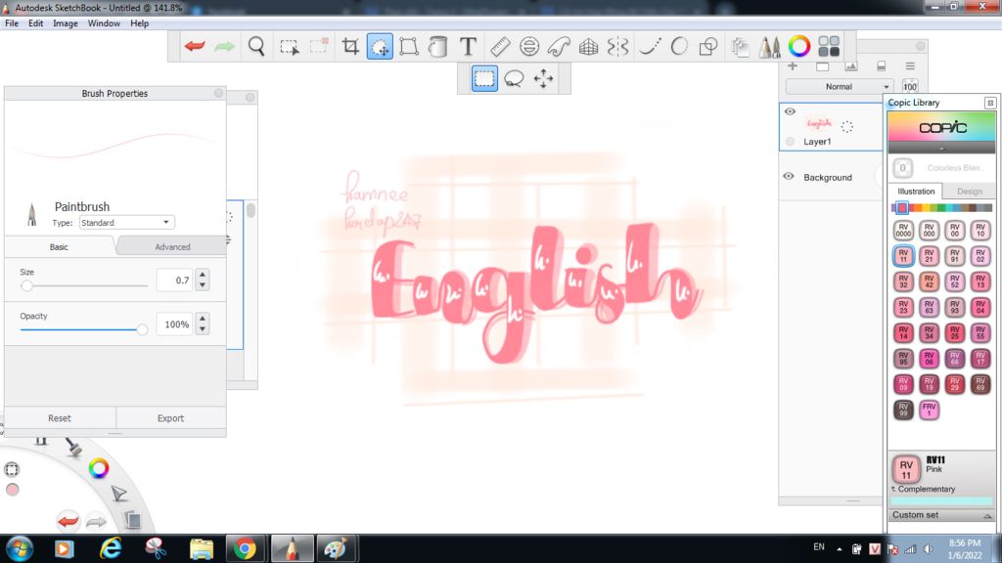Switch to the Basic brush tab
This screenshot has height=563, width=1002.
(59, 246)
